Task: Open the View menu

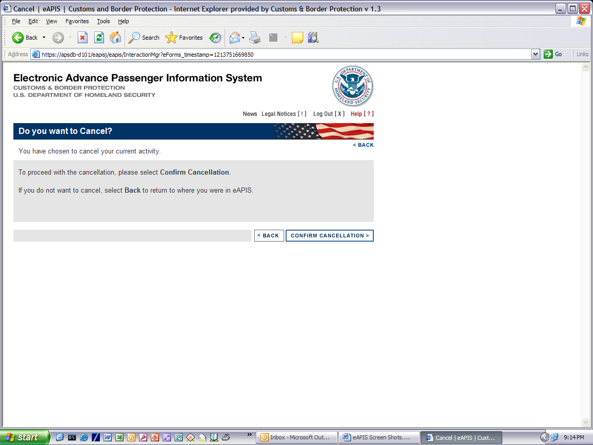Action: tap(51, 21)
